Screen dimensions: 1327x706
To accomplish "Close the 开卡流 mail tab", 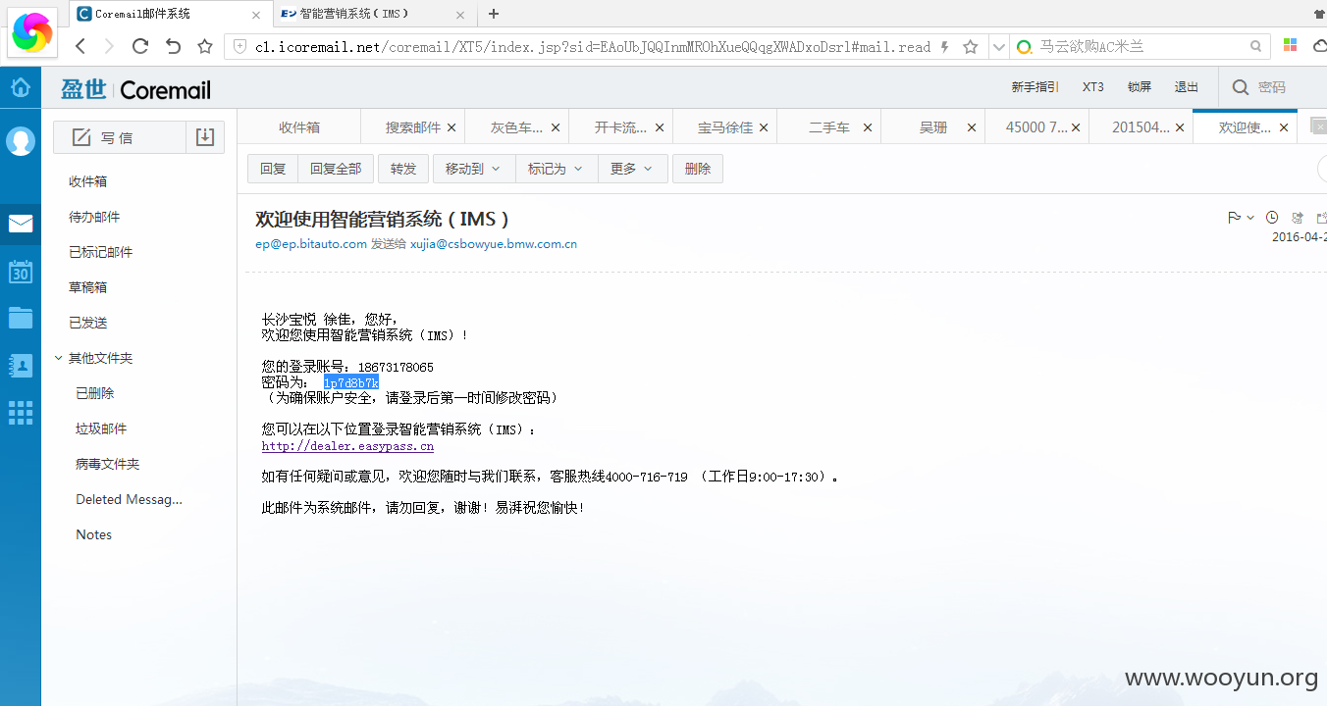I will 660,127.
